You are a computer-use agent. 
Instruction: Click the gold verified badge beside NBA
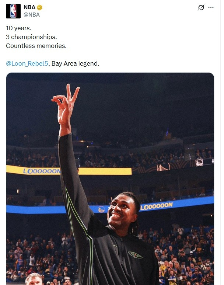pyautogui.click(x=39, y=8)
